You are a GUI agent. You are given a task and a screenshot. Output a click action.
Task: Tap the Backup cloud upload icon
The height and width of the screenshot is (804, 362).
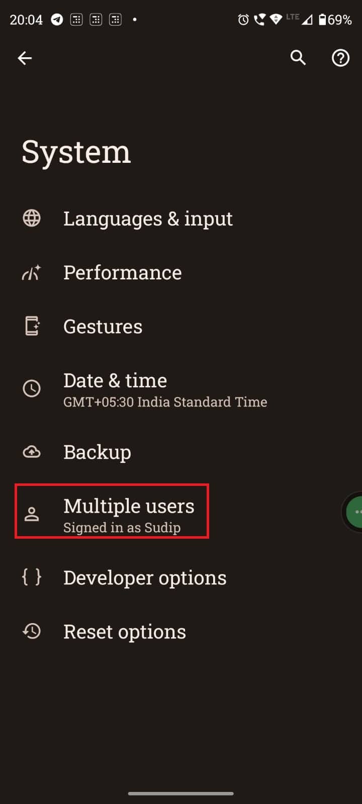click(x=32, y=452)
